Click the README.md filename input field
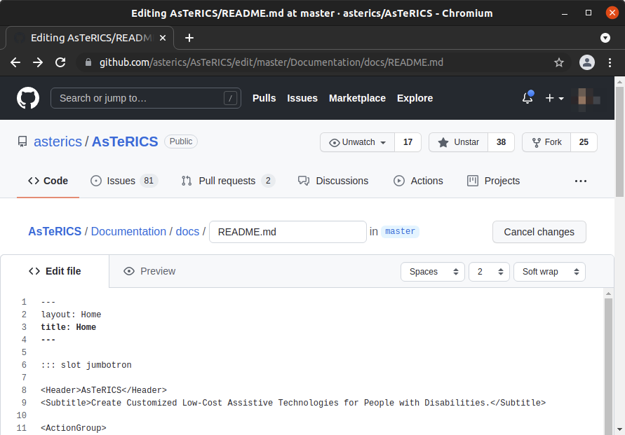The width and height of the screenshot is (625, 435). click(288, 232)
